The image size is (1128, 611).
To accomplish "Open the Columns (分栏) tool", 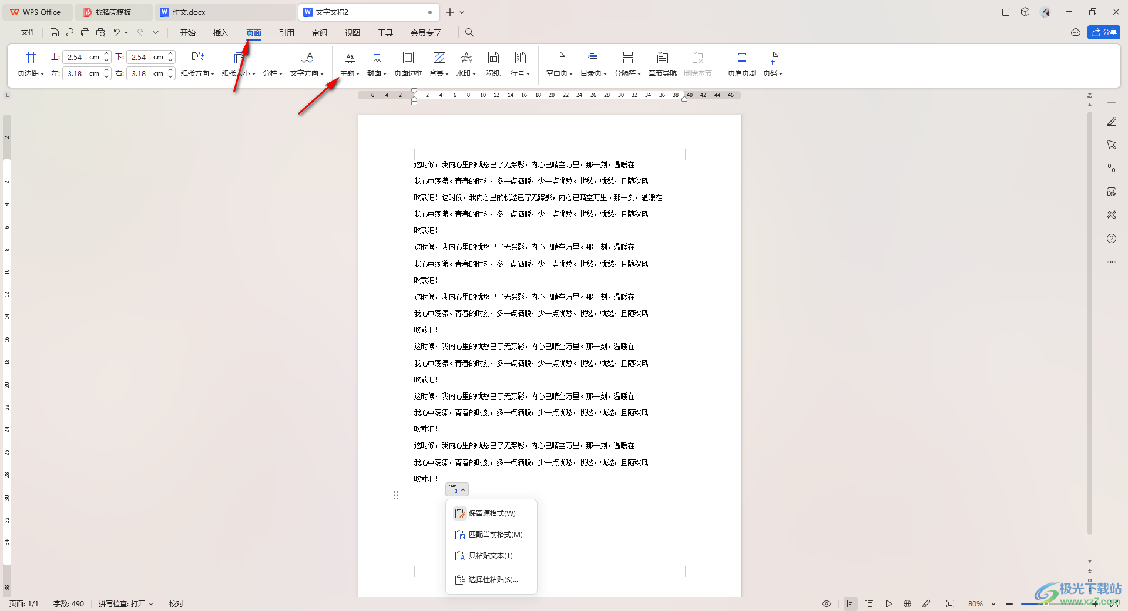I will click(273, 64).
